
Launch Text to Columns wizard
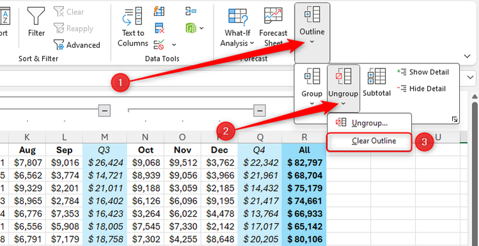pyautogui.click(x=132, y=27)
